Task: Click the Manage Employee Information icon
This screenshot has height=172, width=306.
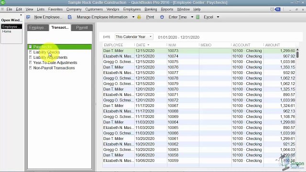Action: 70,17
